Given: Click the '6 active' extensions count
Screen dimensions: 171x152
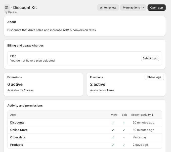Looking at the screenshot, I should click(15, 84).
